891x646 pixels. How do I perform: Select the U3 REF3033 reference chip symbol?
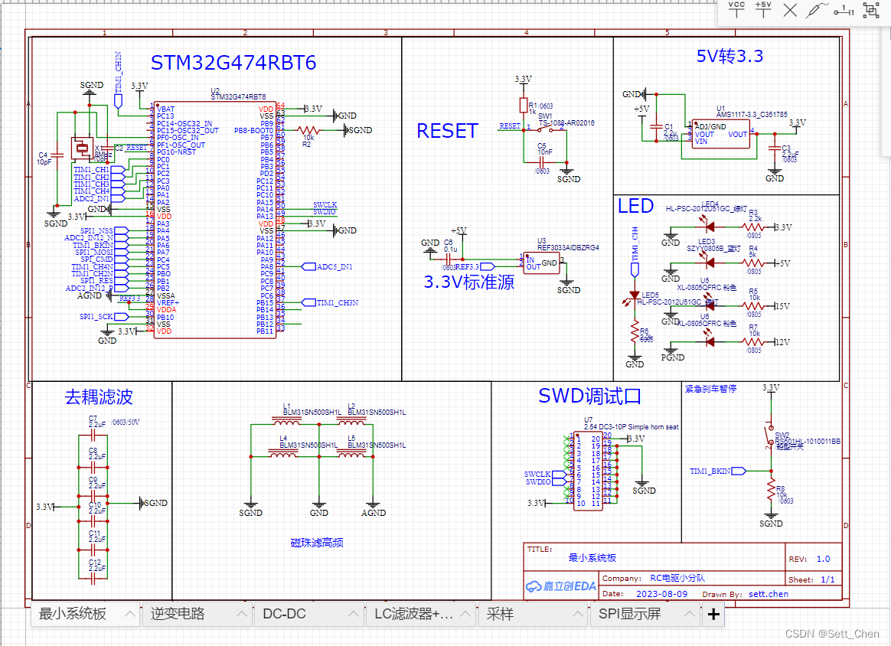pyautogui.click(x=541, y=263)
